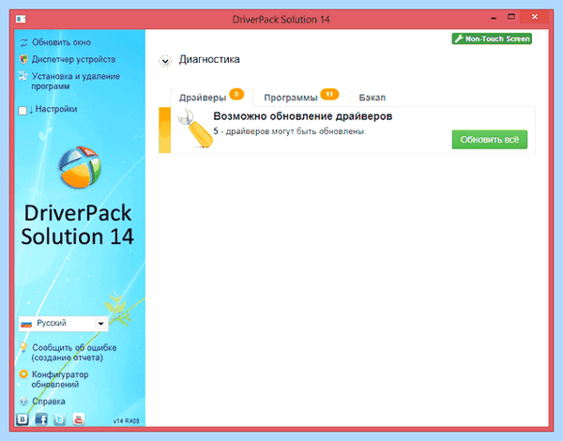
Task: Open Диспетчер устройств shield icon
Action: point(23,59)
